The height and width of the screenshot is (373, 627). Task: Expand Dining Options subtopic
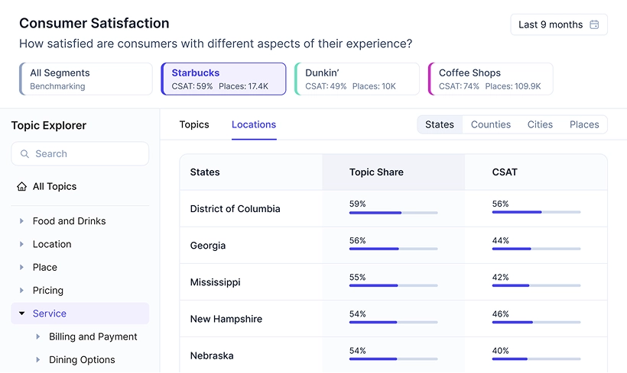[38, 360]
